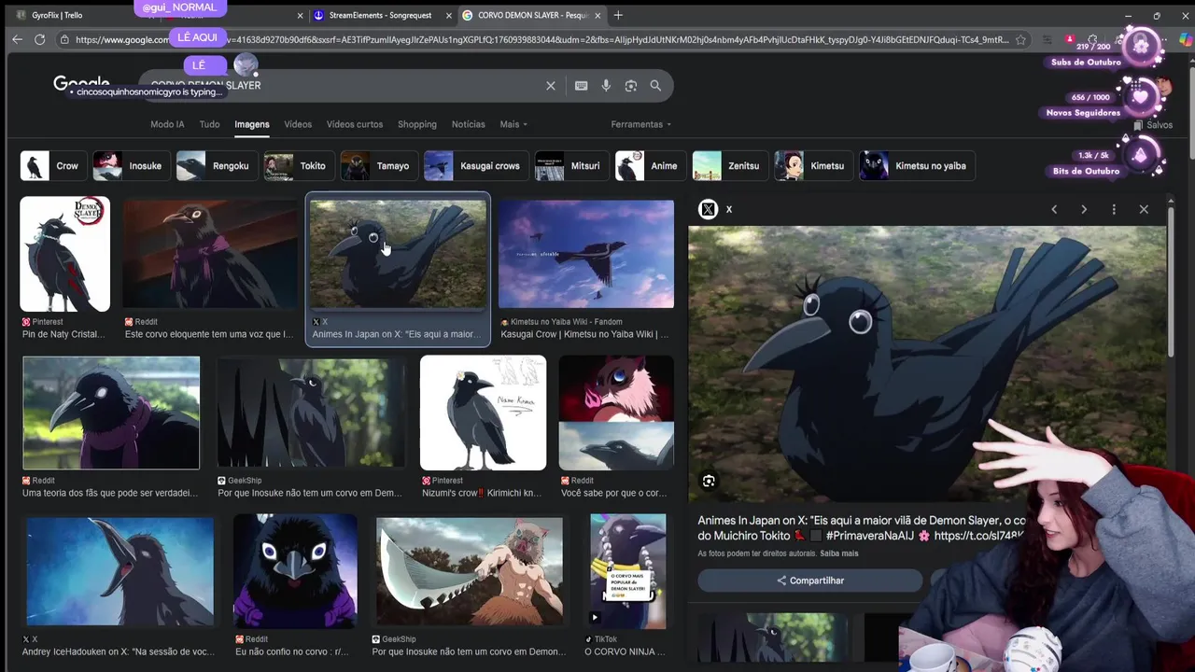Open a new browser tab
This screenshot has height=672, width=1195.
point(618,15)
